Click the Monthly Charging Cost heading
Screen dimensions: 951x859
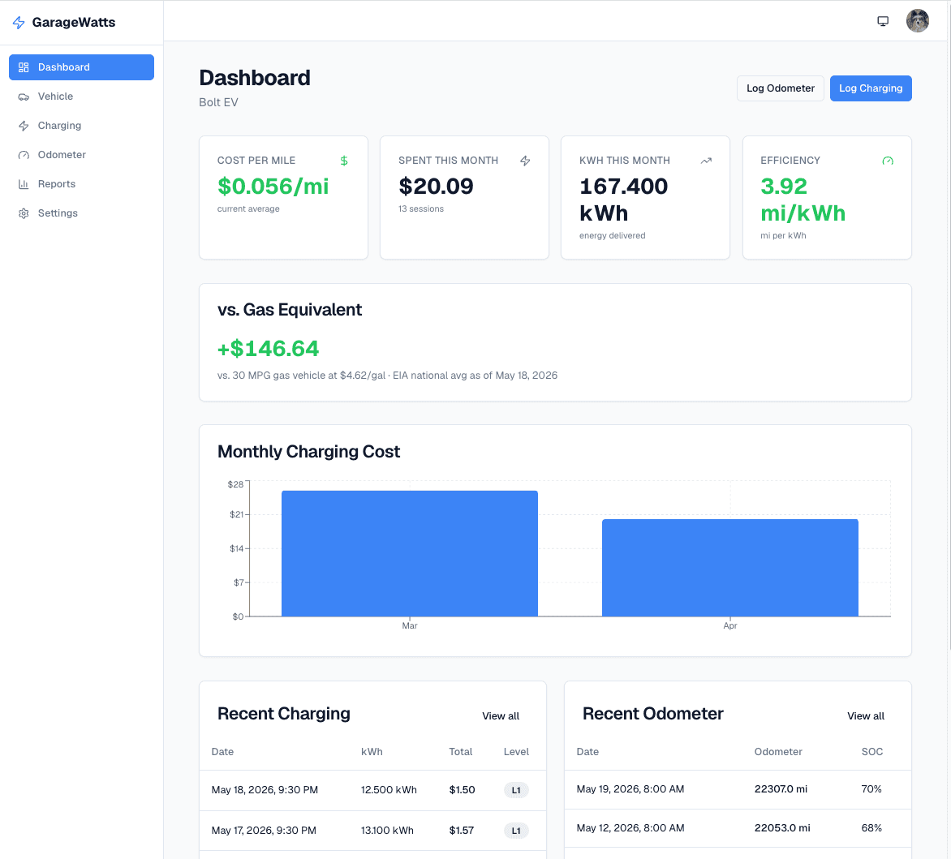(x=308, y=452)
